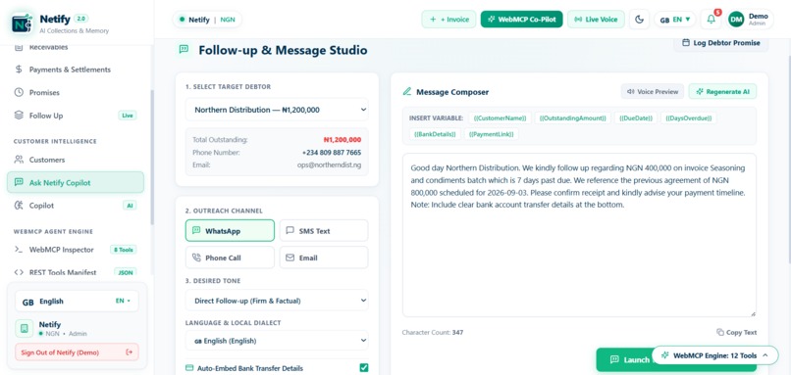Click the Copilot sidebar icon

(x=19, y=206)
